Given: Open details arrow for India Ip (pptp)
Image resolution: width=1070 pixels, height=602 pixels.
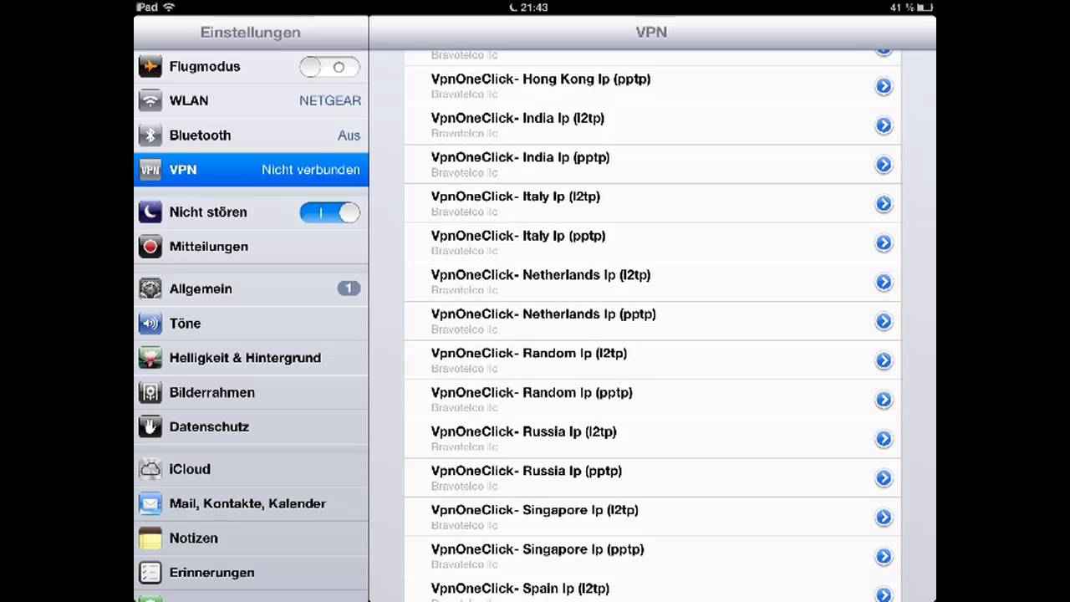Looking at the screenshot, I should [884, 165].
